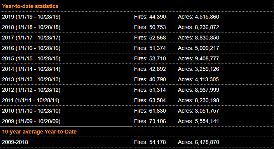This screenshot has height=149, width=274.
Task: Click the 2015 (1/1/15 - 10/28/15) row label
Action: pyautogui.click(x=31, y=58)
